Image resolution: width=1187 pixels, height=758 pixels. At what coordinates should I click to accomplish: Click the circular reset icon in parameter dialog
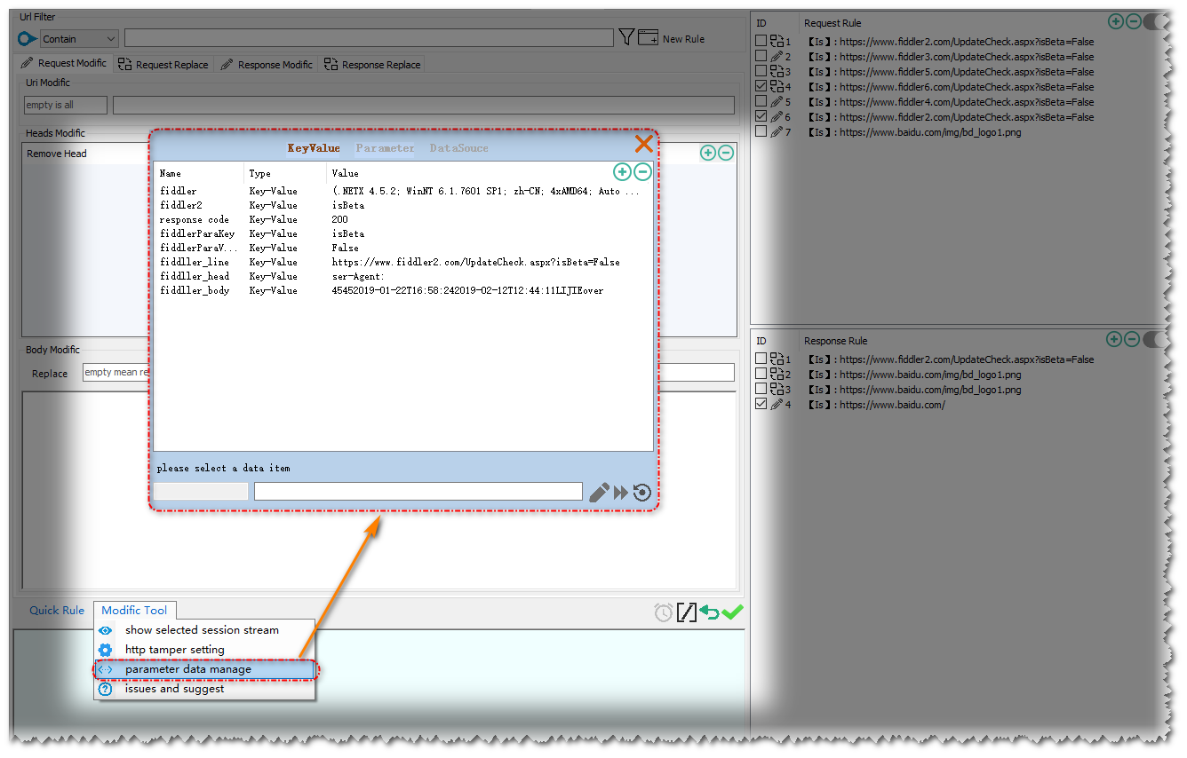[x=642, y=493]
